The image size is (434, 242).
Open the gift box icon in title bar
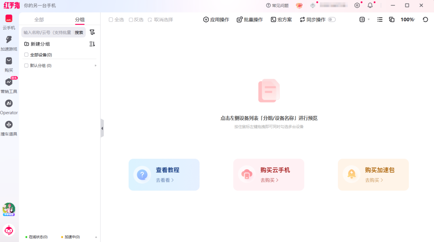(299, 5)
